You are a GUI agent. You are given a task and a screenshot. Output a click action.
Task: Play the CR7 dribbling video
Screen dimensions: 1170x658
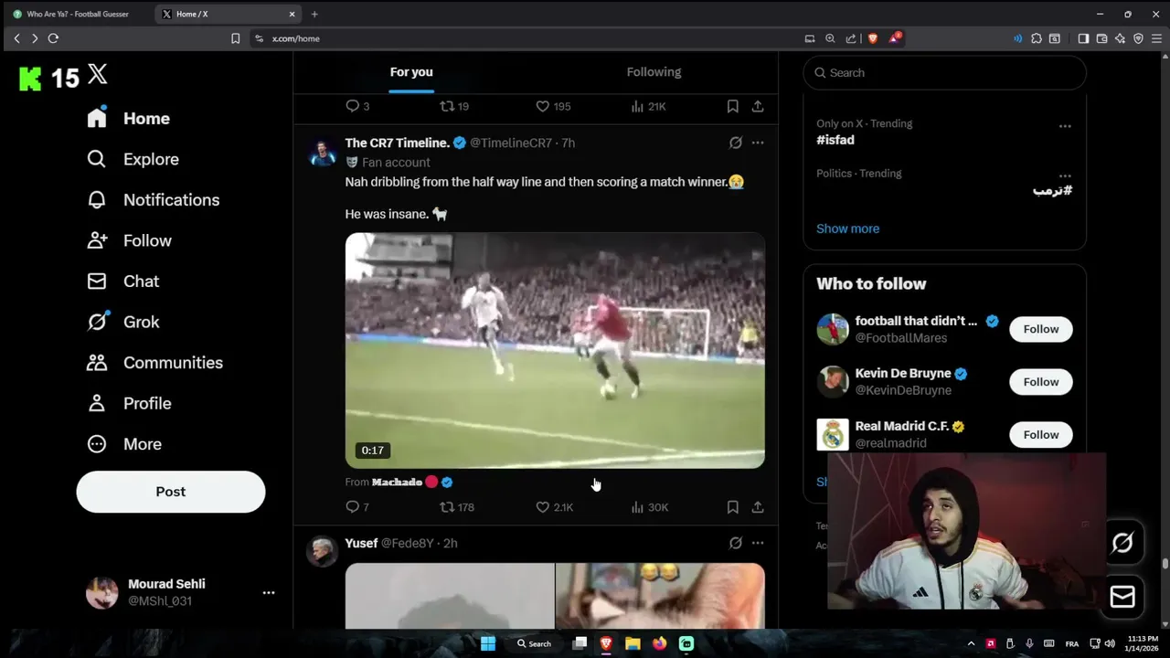tap(555, 351)
